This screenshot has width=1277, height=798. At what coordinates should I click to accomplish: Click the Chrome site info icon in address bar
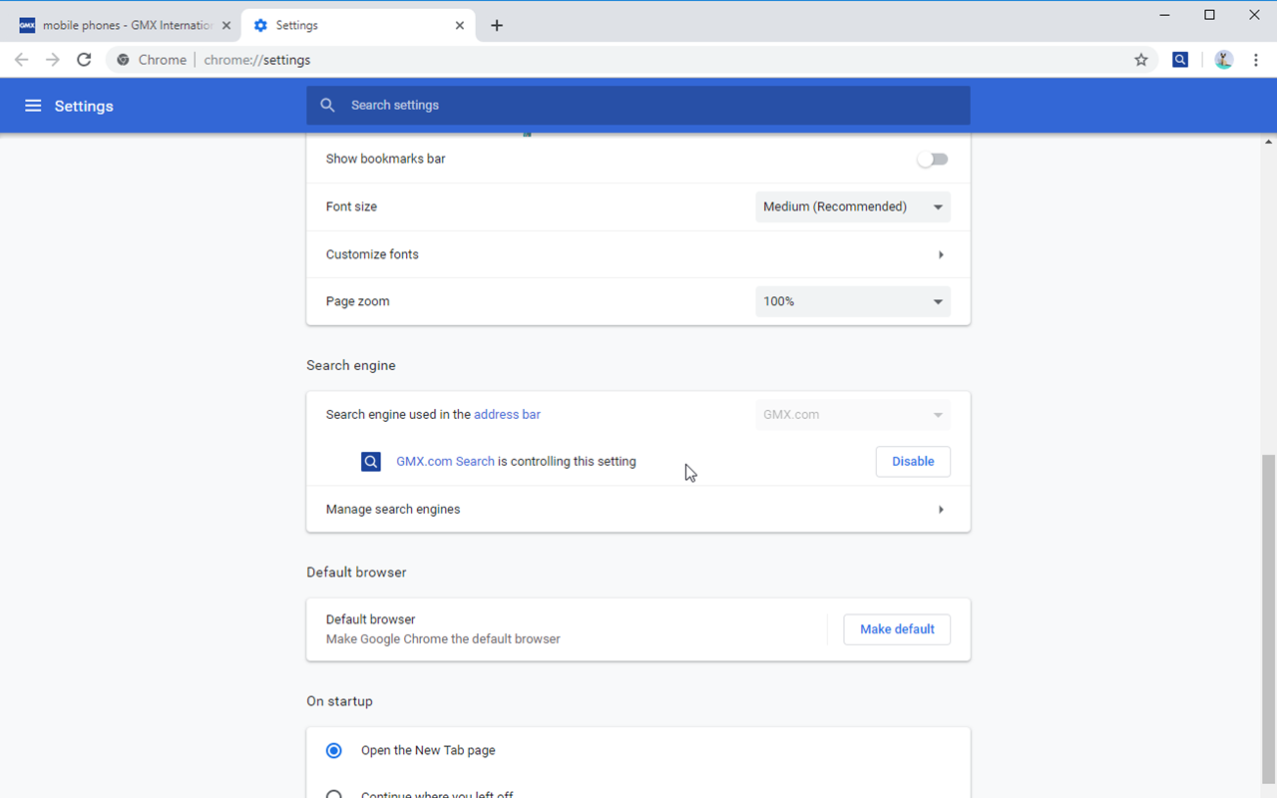click(x=123, y=60)
